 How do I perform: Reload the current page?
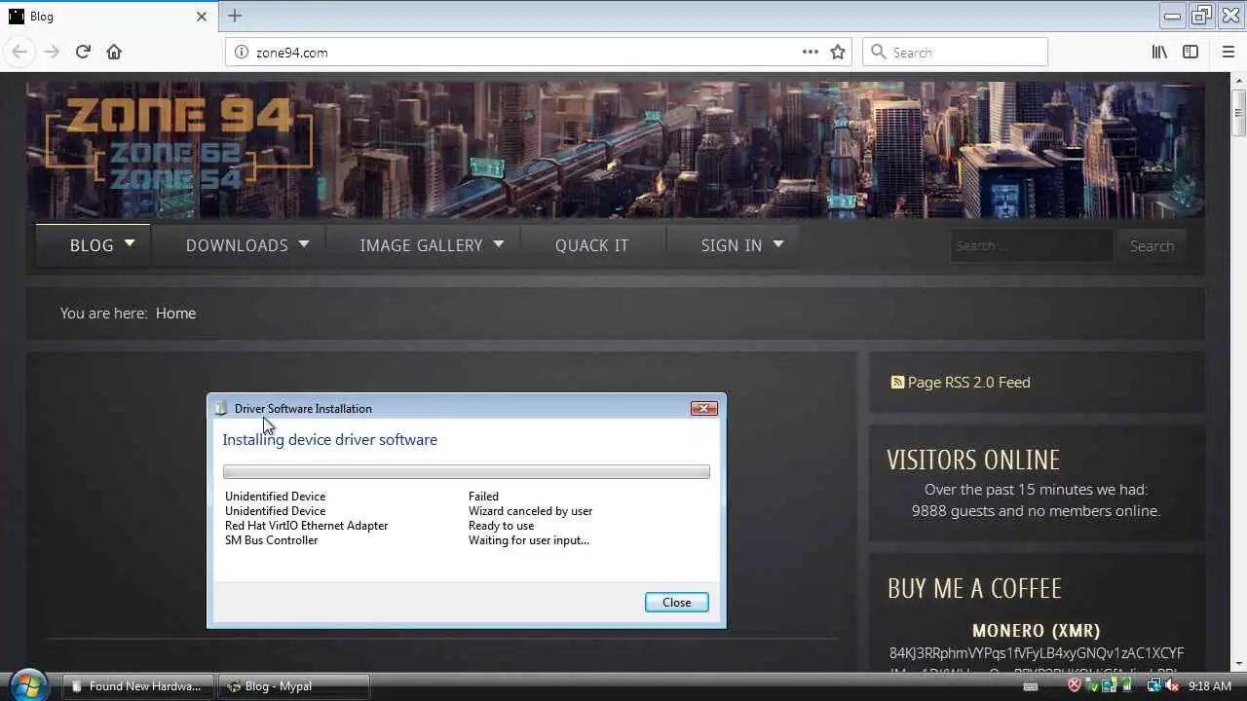(83, 52)
